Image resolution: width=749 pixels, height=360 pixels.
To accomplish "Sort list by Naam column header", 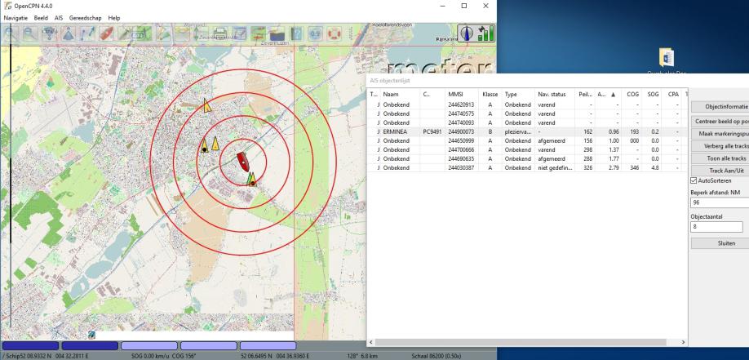I will (x=401, y=94).
